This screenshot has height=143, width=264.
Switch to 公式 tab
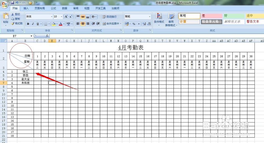(x=54, y=8)
